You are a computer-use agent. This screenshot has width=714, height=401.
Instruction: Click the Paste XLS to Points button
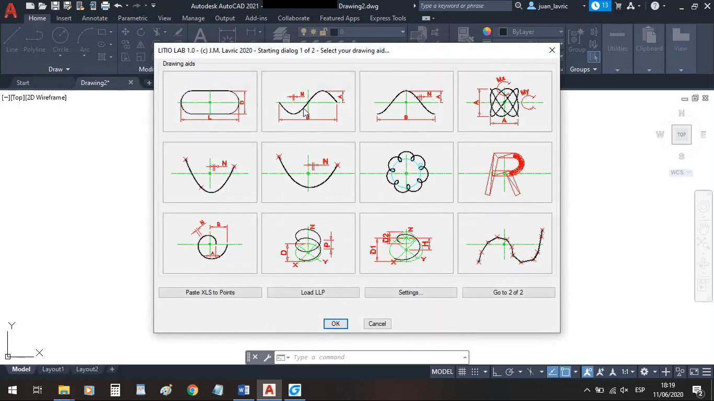pyautogui.click(x=210, y=292)
